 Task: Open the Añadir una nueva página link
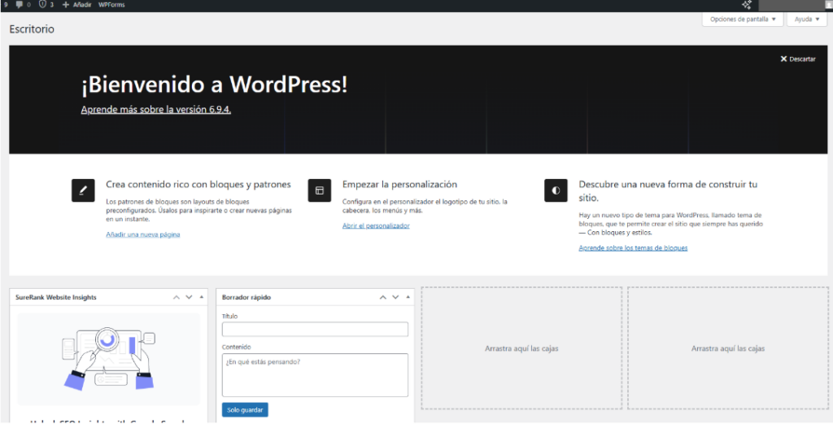click(x=142, y=234)
